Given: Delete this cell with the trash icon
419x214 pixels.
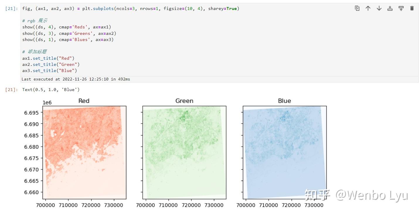Looking at the screenshot, I should point(412,8).
